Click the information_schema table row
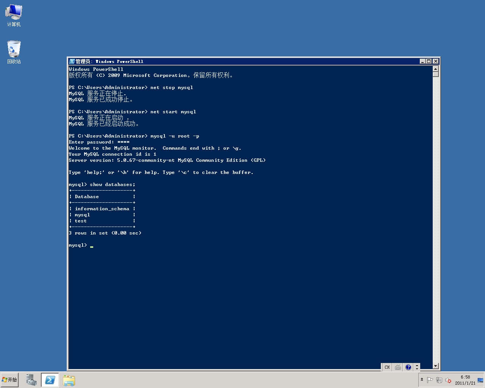 (102, 209)
